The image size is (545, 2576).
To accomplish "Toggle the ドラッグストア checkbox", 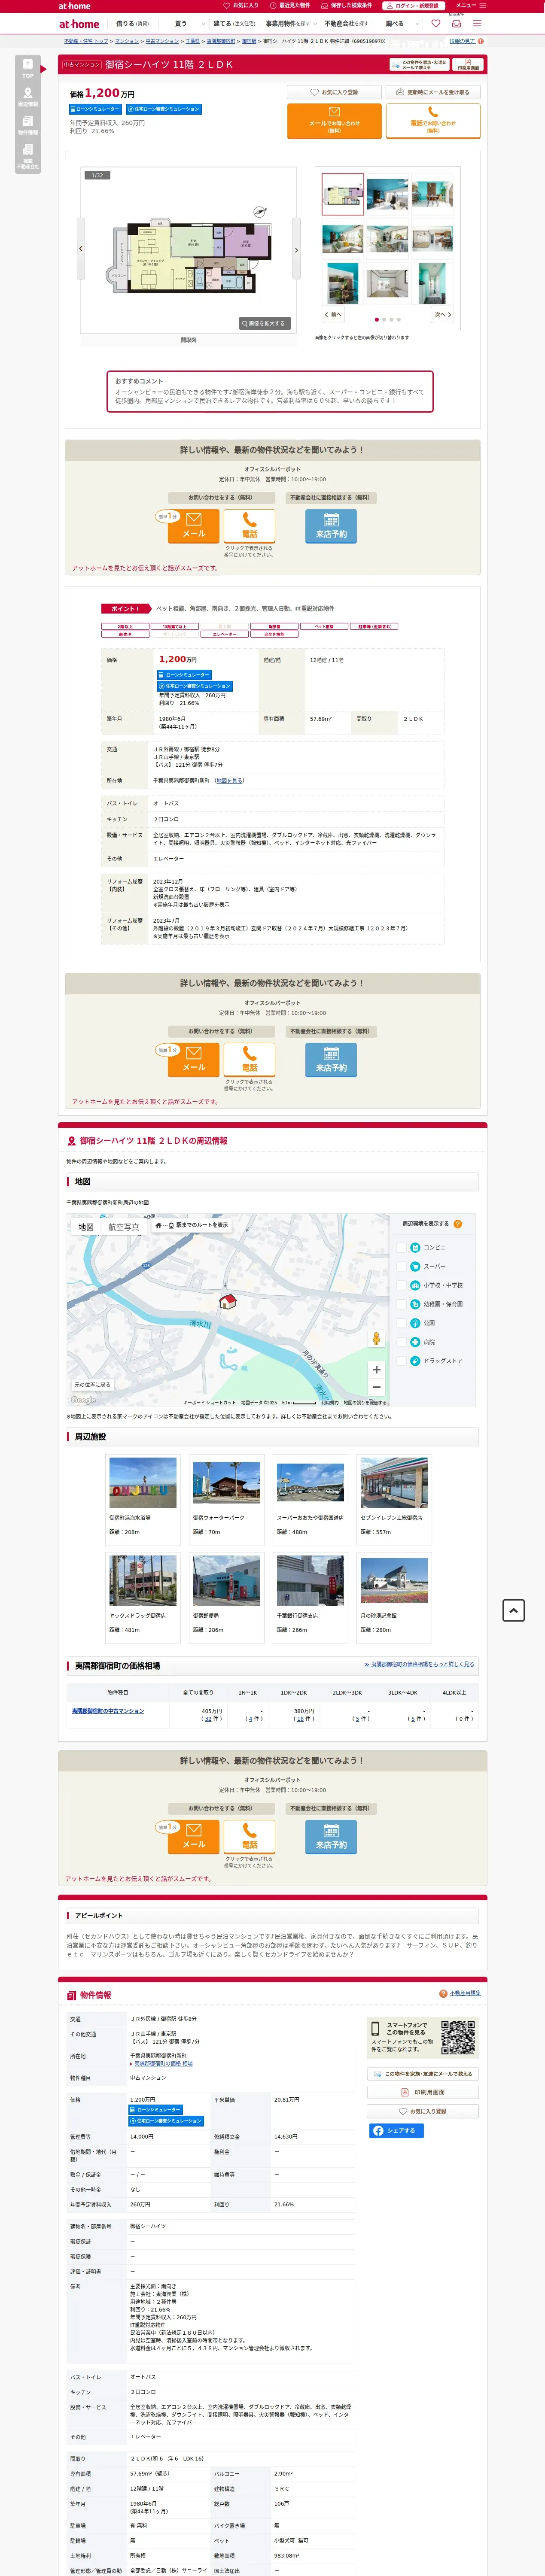I will (x=402, y=1361).
